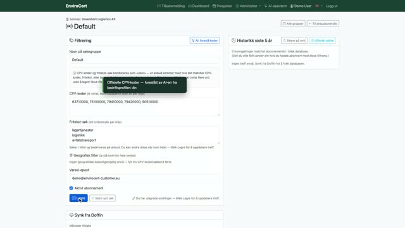405x228 pixels.
Task: Click the Offisielle CPV-koder tooltip notification
Action: pos(144,85)
